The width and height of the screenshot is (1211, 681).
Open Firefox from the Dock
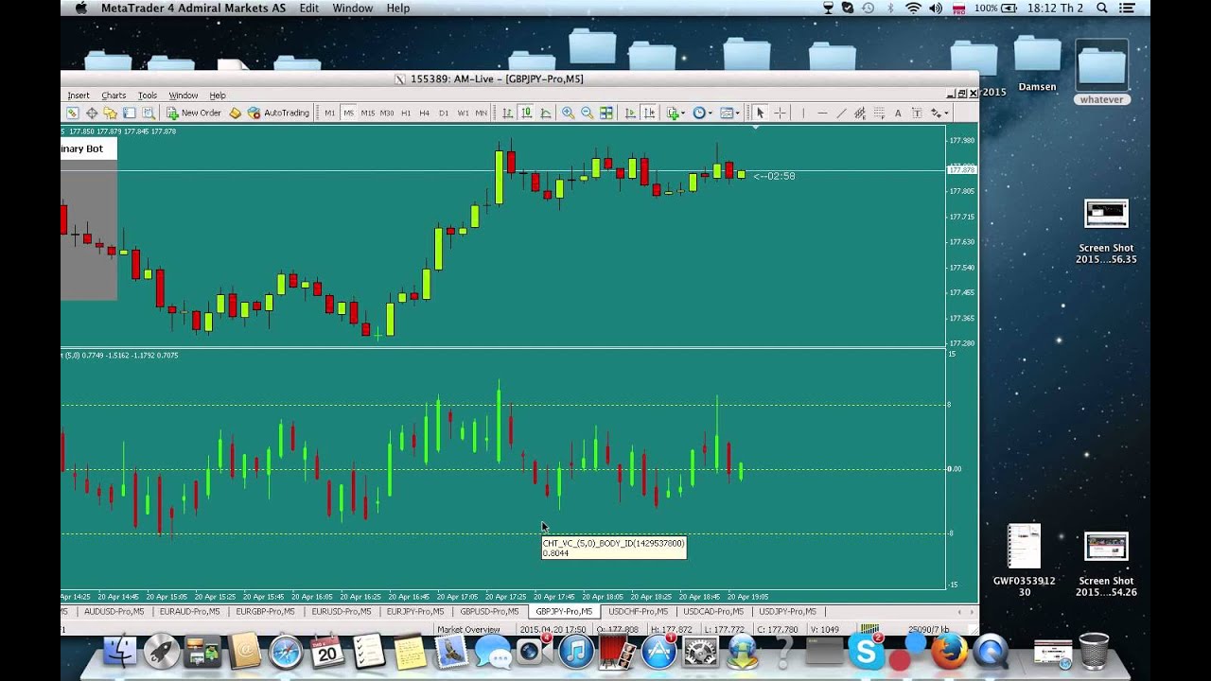point(949,652)
